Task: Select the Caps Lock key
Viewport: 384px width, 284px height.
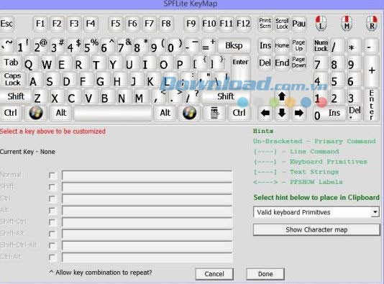Action: [x=12, y=79]
